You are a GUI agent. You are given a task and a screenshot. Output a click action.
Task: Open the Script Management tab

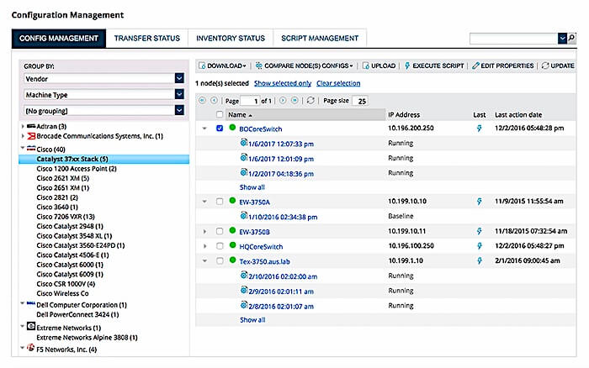pyautogui.click(x=321, y=38)
